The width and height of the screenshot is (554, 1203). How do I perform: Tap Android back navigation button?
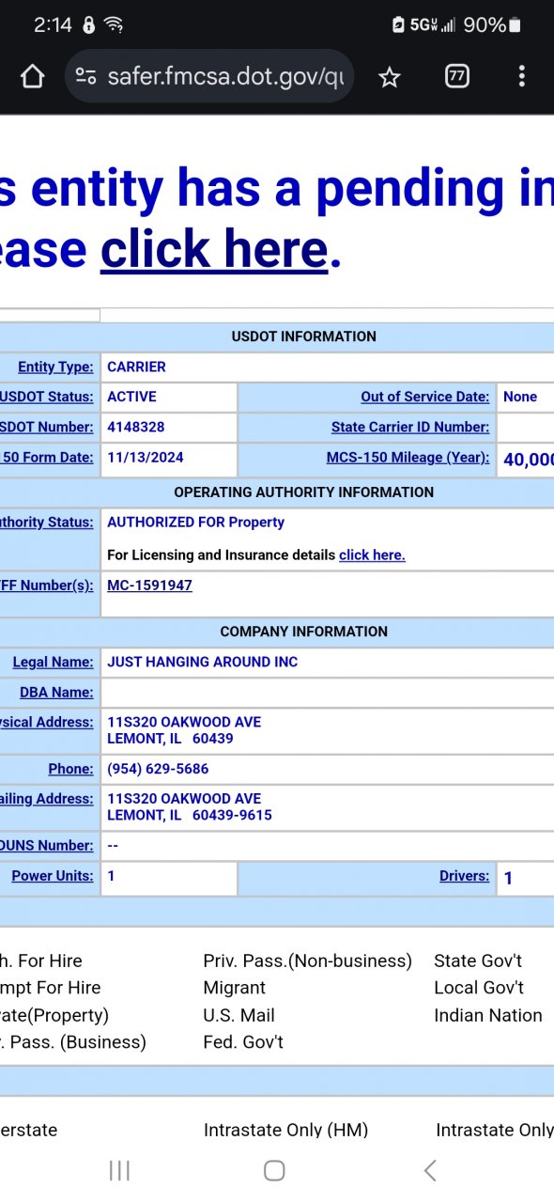[x=430, y=1170]
